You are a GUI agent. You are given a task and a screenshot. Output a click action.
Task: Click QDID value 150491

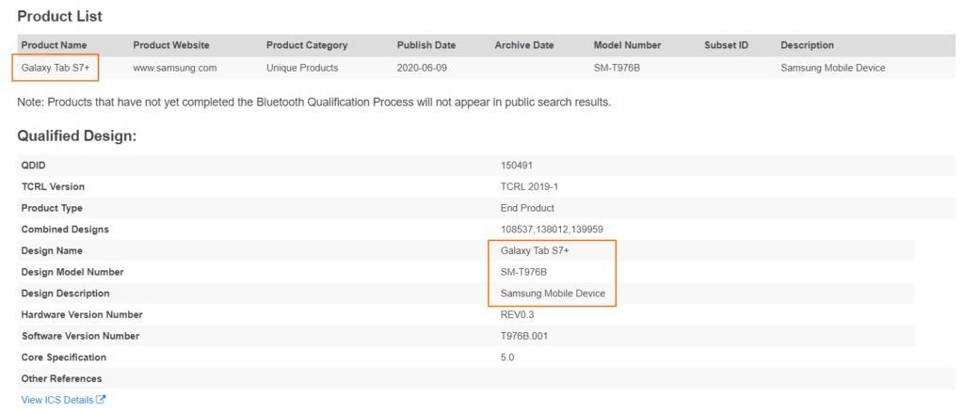coord(517,165)
